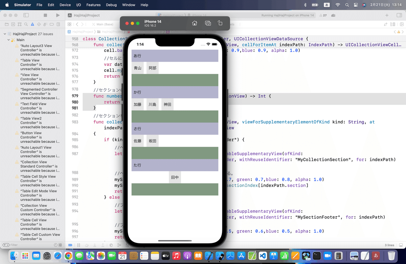Launch Google Chrome from the Dock
This screenshot has height=264, width=406.
click(68, 255)
